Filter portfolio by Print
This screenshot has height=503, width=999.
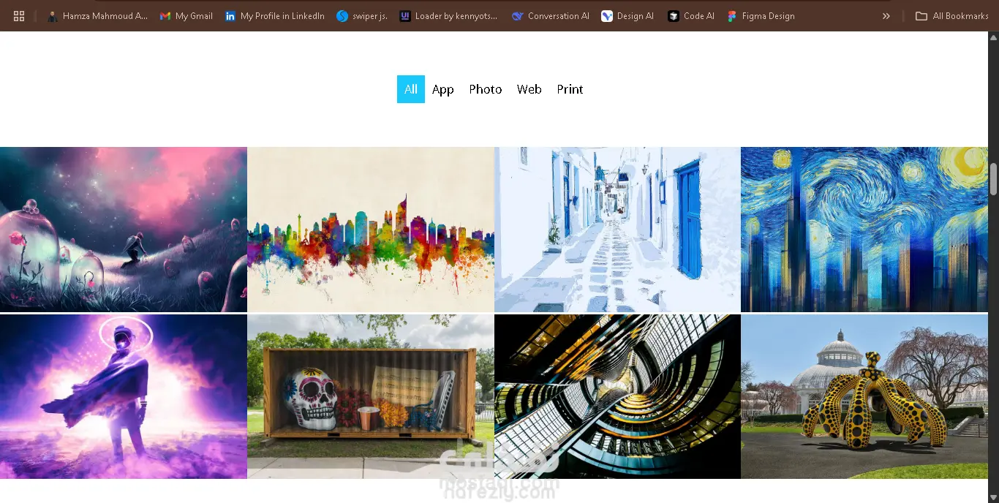point(570,89)
